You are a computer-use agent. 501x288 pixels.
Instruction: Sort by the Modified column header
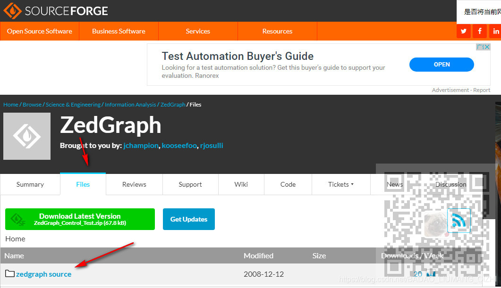coord(258,255)
